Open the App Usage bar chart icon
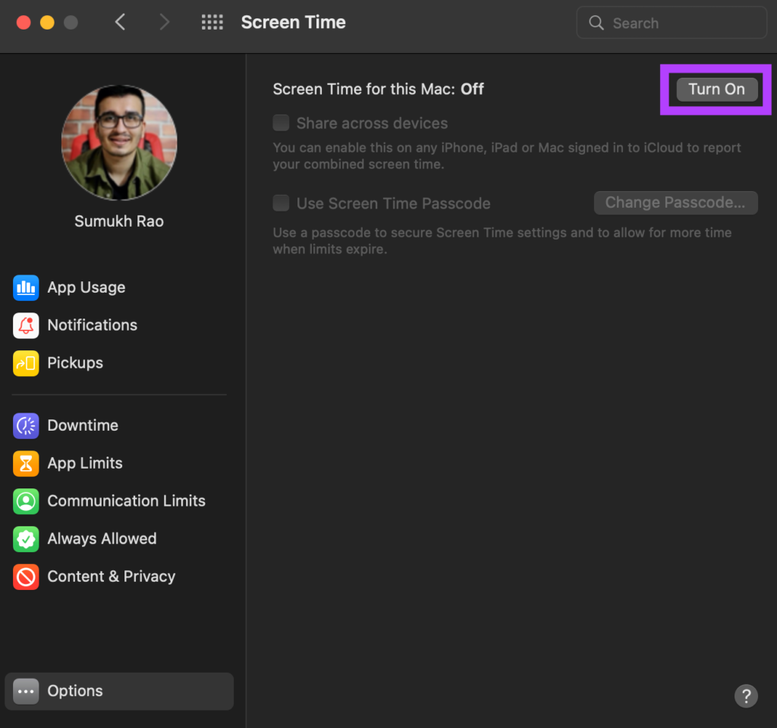 26,287
